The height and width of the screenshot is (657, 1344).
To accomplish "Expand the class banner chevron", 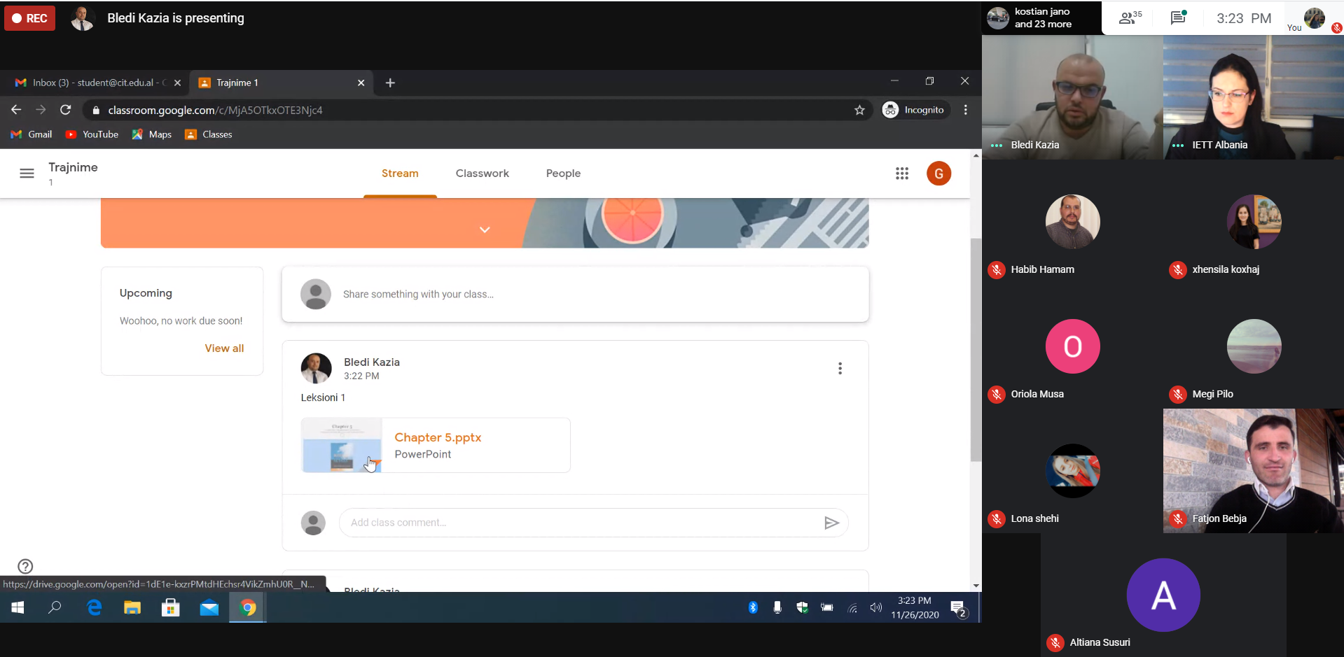I will point(484,229).
